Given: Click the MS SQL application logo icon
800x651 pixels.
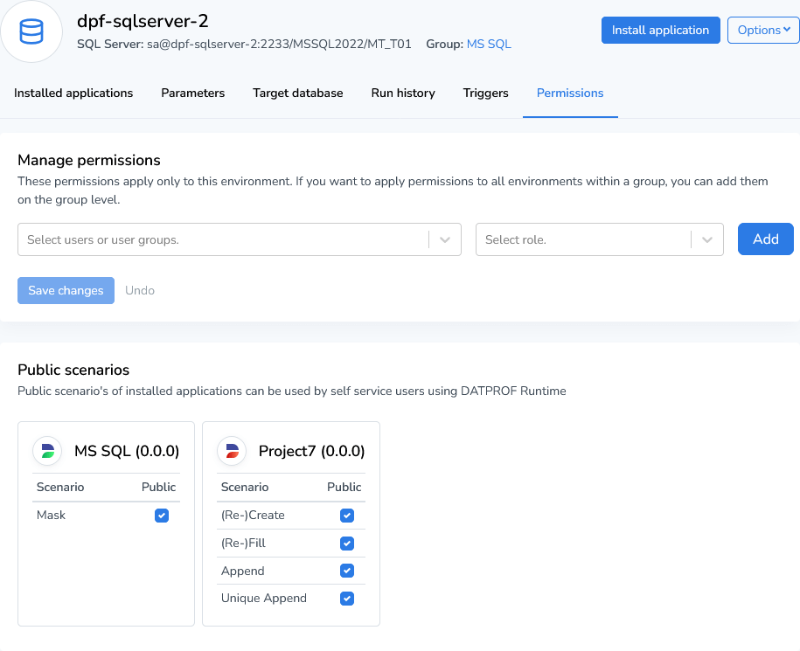Looking at the screenshot, I should coord(47,451).
